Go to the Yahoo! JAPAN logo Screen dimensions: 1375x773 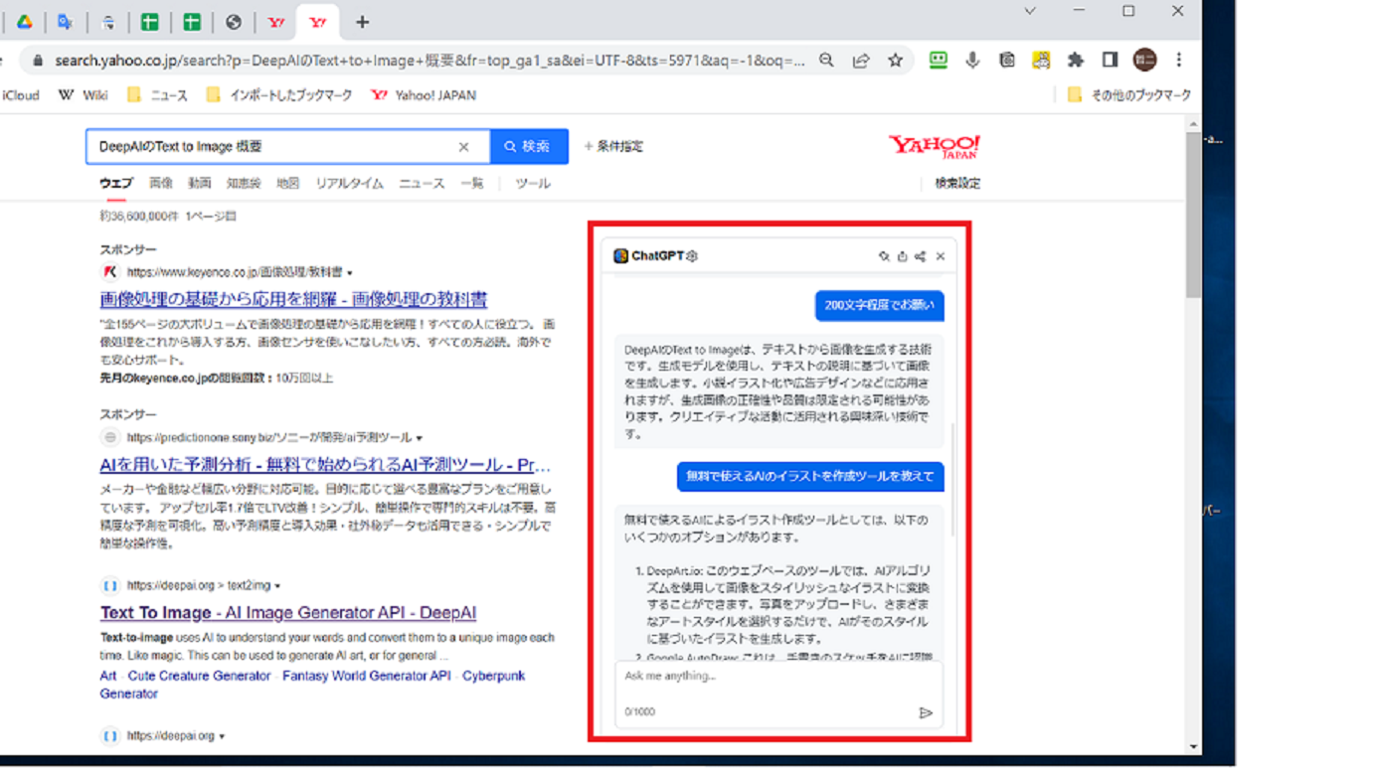coord(935,147)
